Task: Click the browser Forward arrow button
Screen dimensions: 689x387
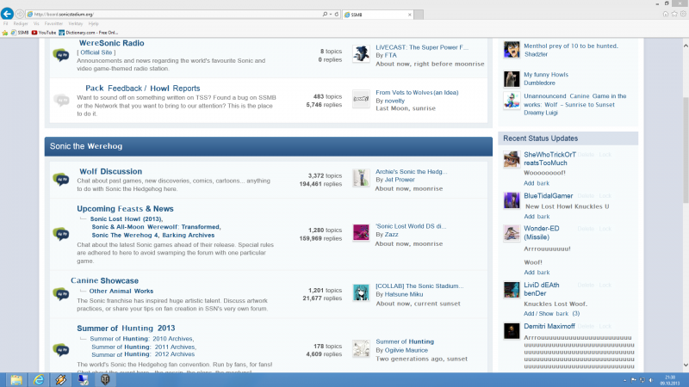Action: (19, 14)
